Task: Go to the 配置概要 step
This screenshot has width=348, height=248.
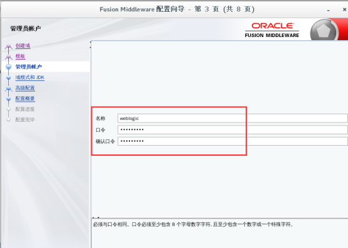Action: [x=25, y=99]
